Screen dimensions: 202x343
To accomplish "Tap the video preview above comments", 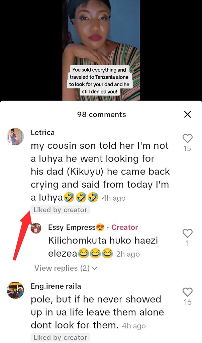I will click(101, 50).
